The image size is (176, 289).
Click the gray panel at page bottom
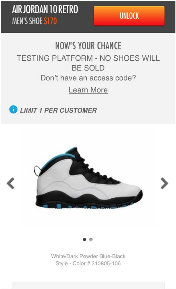coord(88,285)
